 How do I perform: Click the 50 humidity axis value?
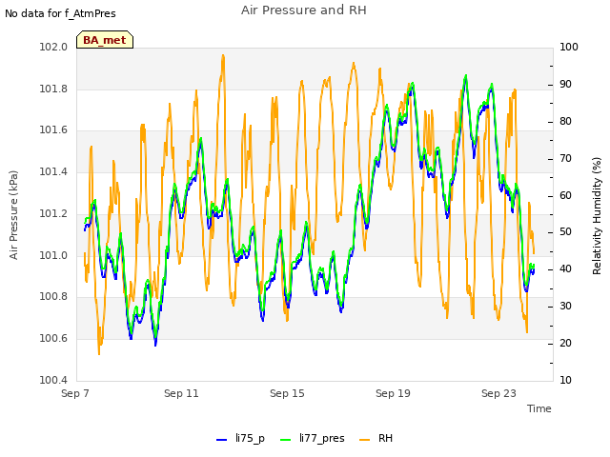565,232
